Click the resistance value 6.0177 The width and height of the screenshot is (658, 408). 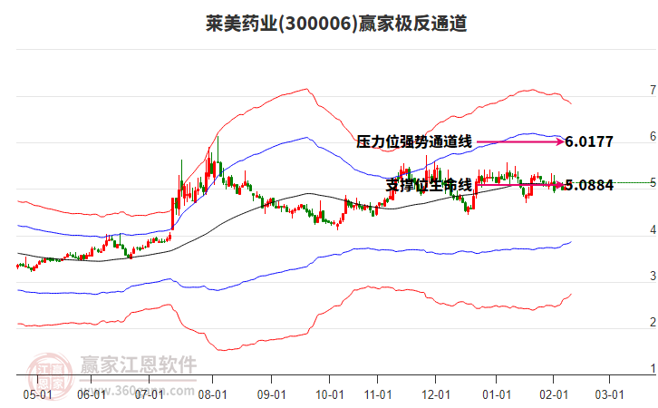[x=589, y=141]
